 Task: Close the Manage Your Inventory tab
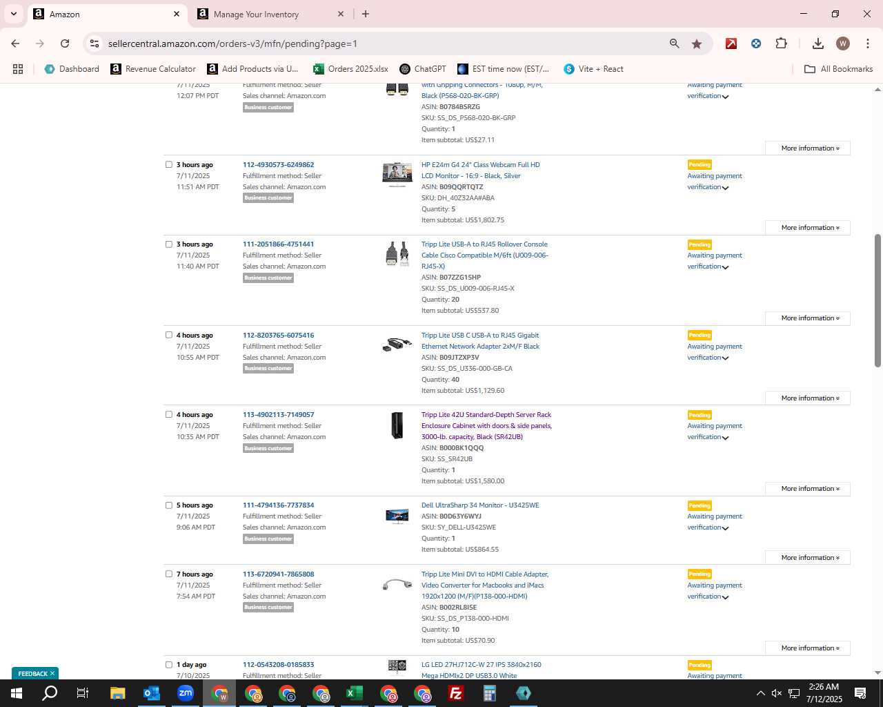point(341,14)
